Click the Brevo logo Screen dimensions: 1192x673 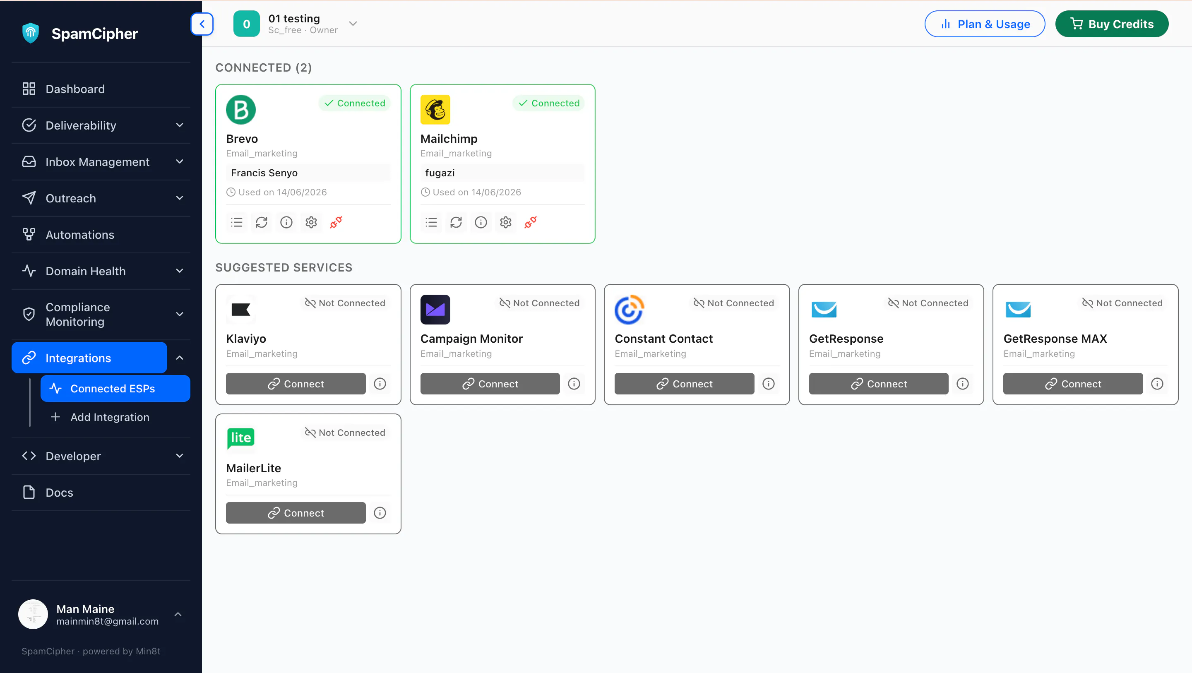click(x=240, y=110)
